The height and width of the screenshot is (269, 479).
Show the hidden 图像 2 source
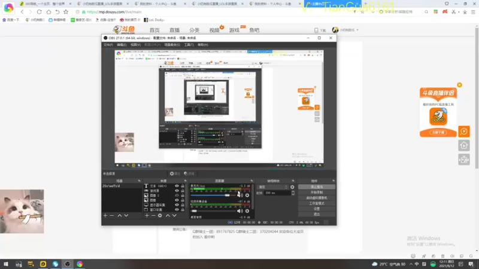[177, 195]
